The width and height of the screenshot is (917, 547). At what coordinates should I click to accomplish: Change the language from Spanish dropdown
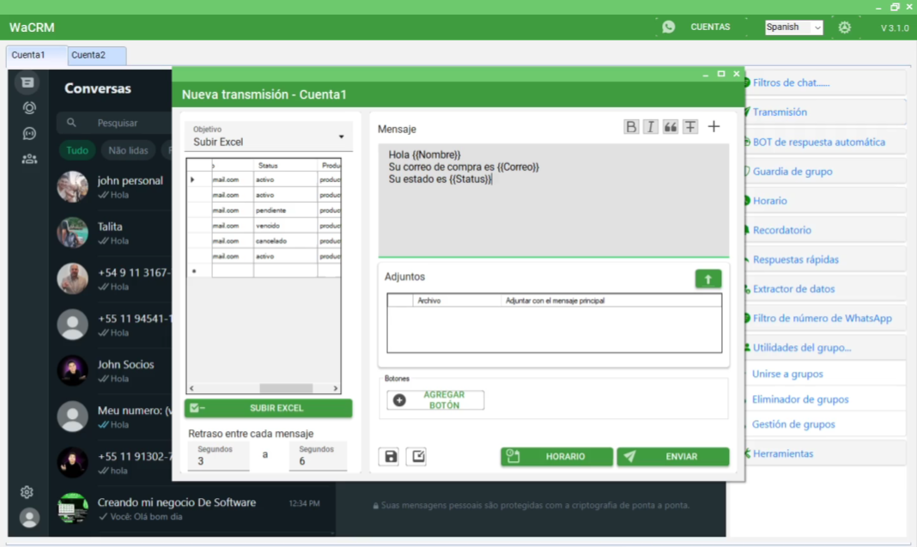pos(792,27)
